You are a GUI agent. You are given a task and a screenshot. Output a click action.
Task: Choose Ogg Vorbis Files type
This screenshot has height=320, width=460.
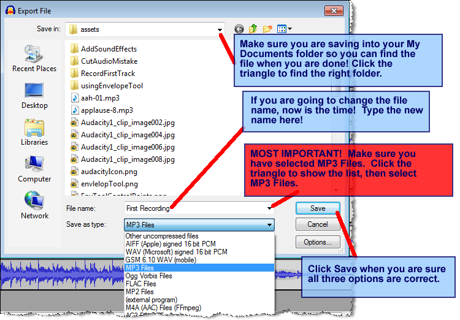(x=199, y=276)
